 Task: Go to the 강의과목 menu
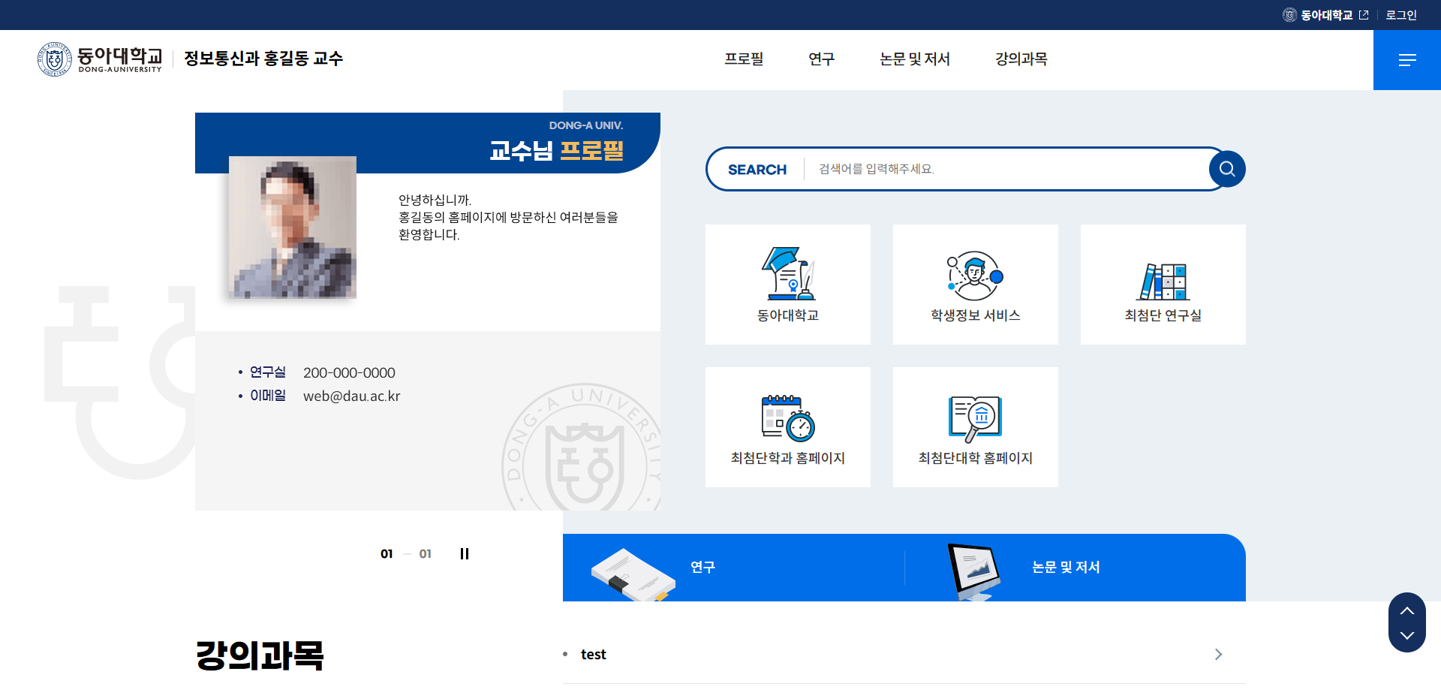1021,59
